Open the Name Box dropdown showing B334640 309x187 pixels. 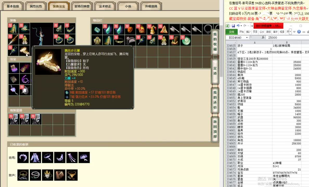tap(247, 37)
